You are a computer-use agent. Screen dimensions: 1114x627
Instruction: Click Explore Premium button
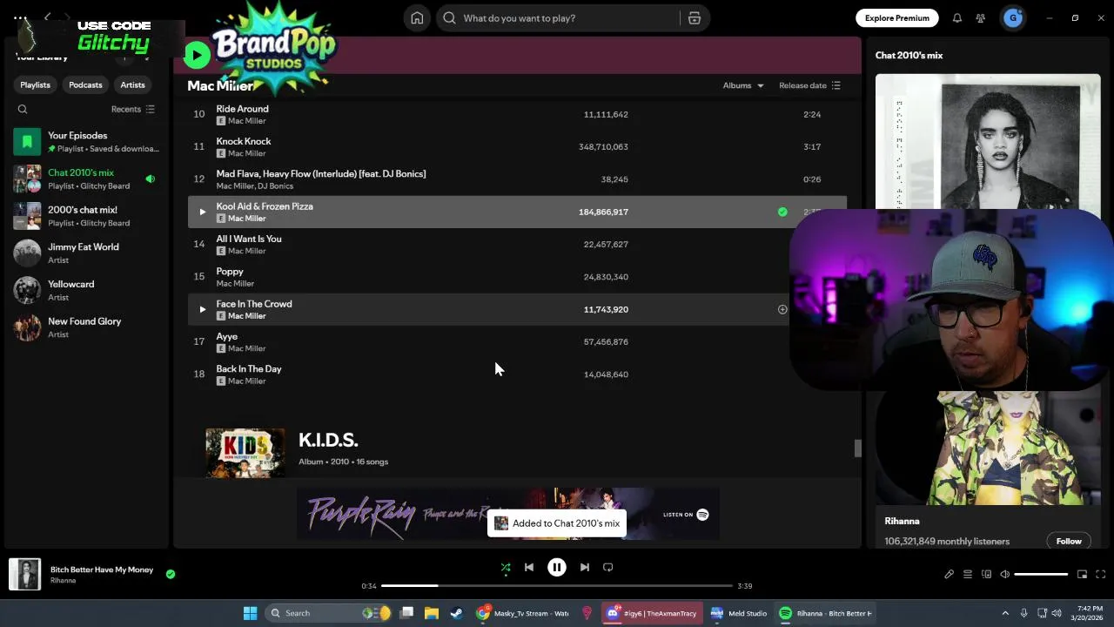[896, 17]
